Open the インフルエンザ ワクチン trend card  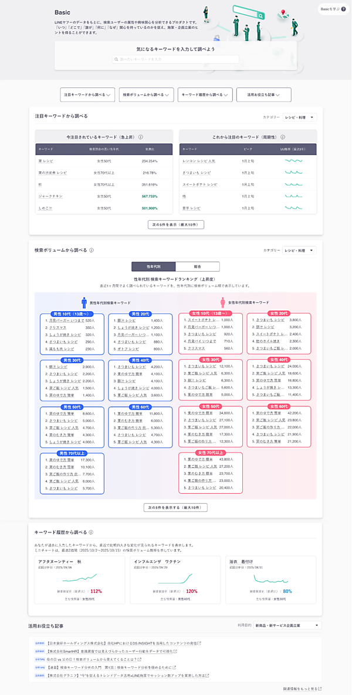(x=175, y=580)
